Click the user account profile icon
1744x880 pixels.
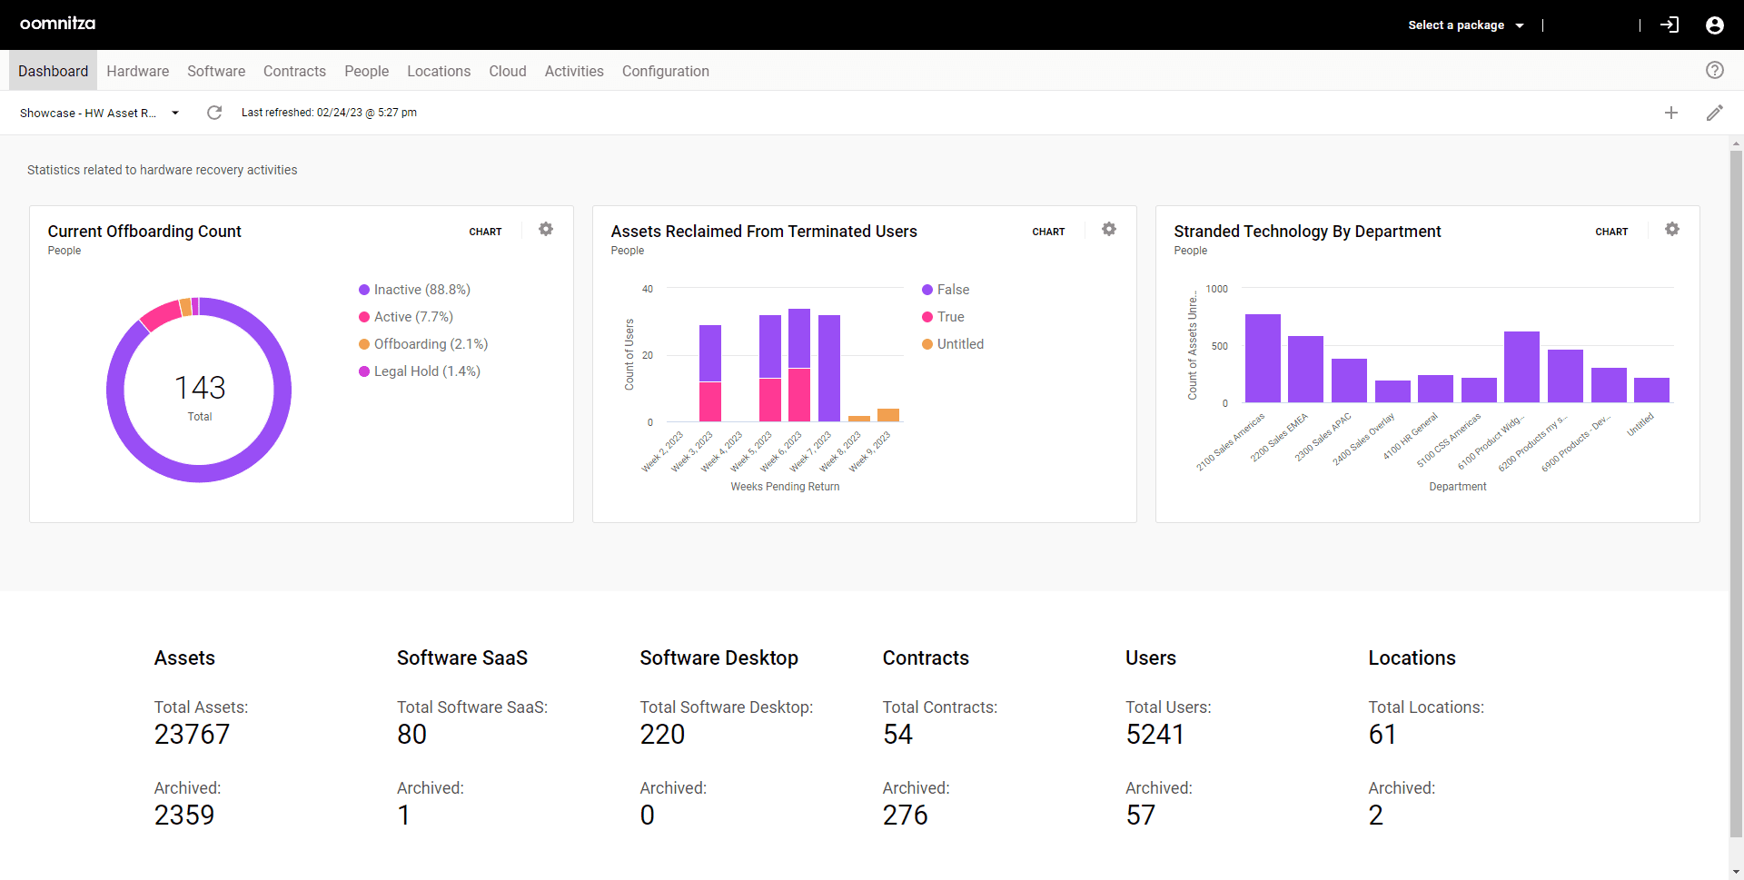[1714, 25]
